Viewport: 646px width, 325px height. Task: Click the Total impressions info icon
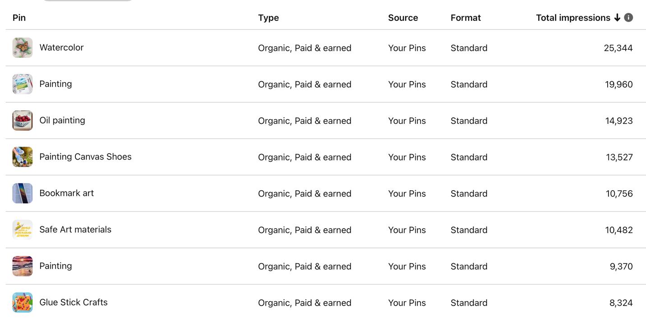tap(628, 18)
